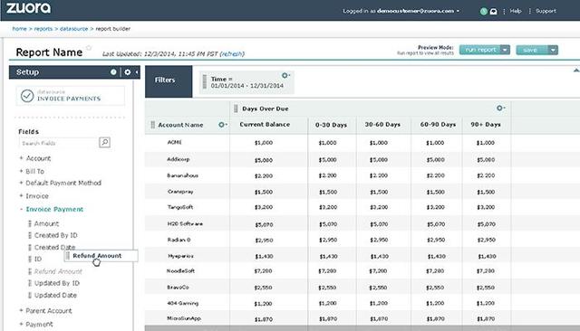Select the Invoice Payments datasource checkmark
580x331 pixels.
tap(27, 96)
